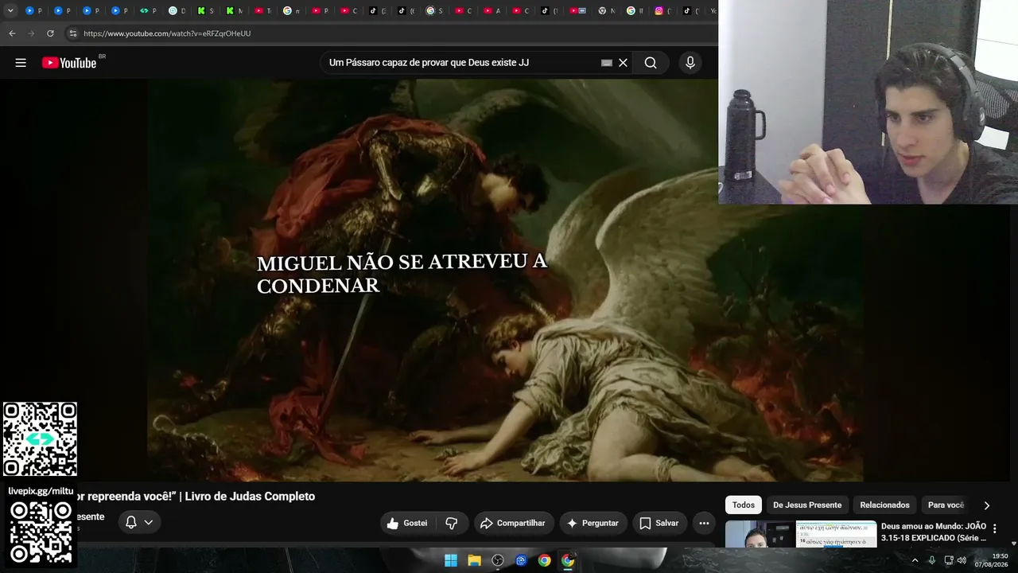Image resolution: width=1018 pixels, height=573 pixels.
Task: Show more filter chips with right arrow
Action: (987, 505)
